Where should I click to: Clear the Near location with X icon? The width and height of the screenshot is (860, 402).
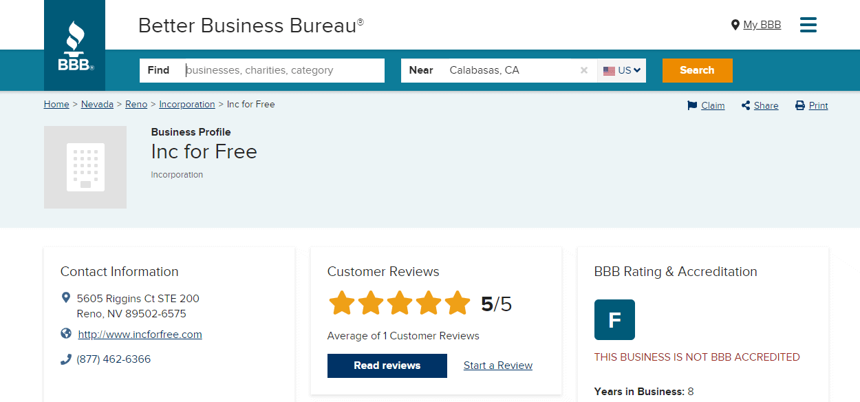click(x=584, y=70)
